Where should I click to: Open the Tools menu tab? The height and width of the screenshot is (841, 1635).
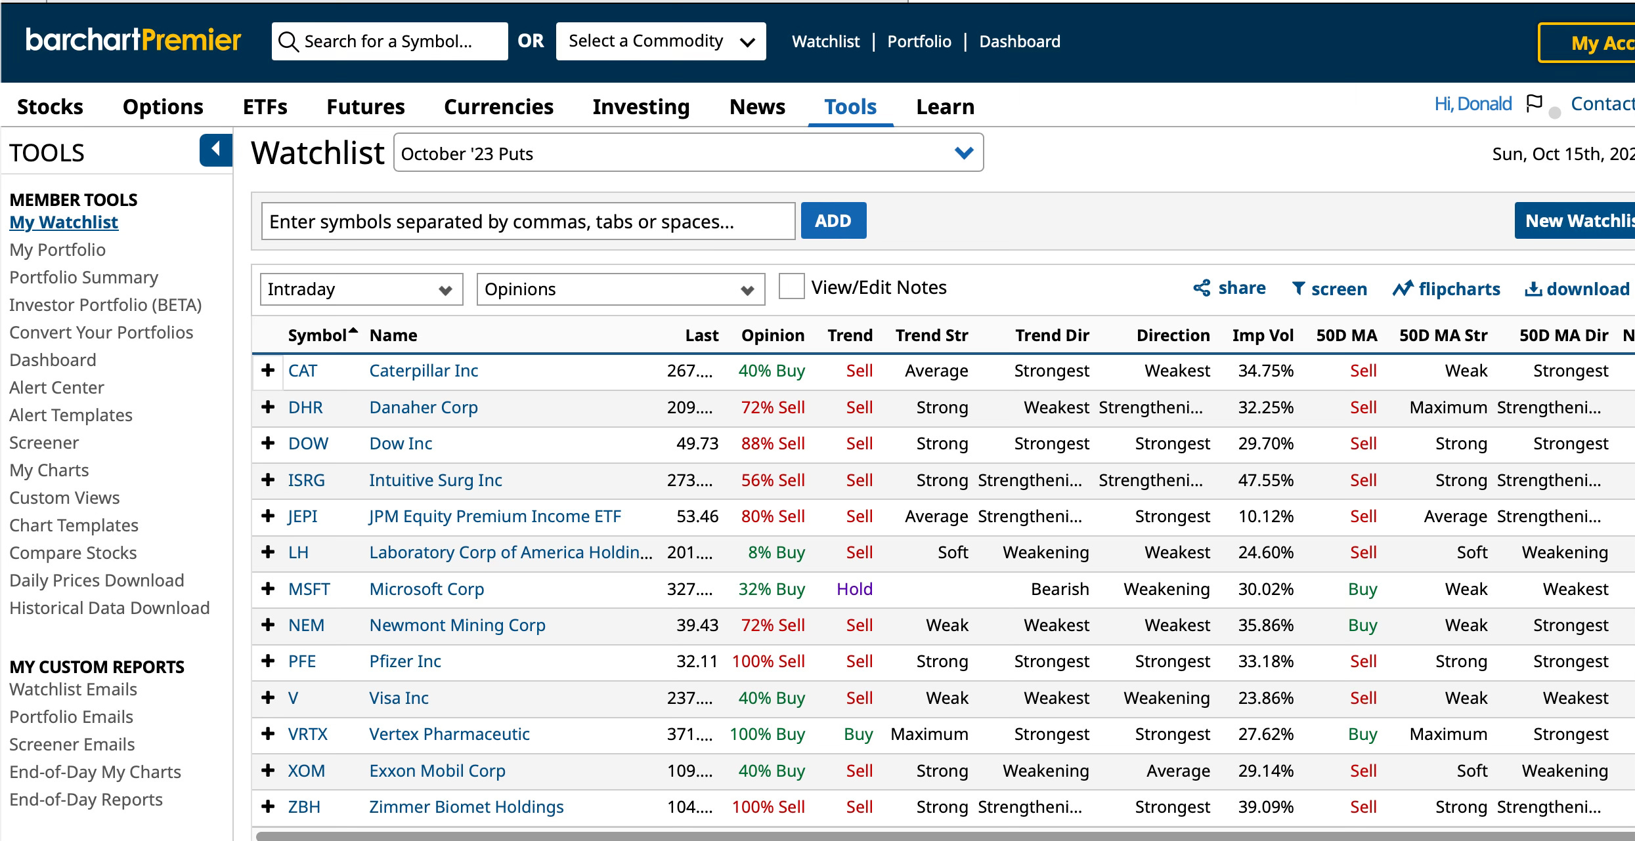850,107
